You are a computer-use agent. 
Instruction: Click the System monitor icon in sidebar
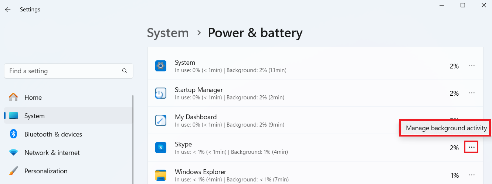click(x=13, y=116)
